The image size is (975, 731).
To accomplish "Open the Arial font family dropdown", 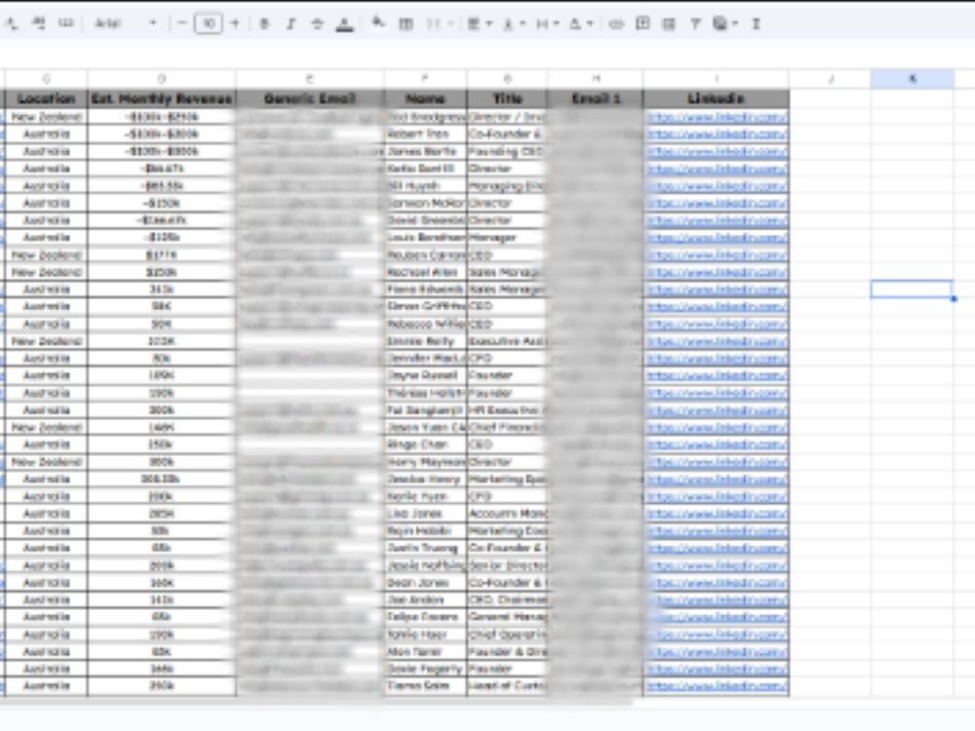I will click(125, 23).
